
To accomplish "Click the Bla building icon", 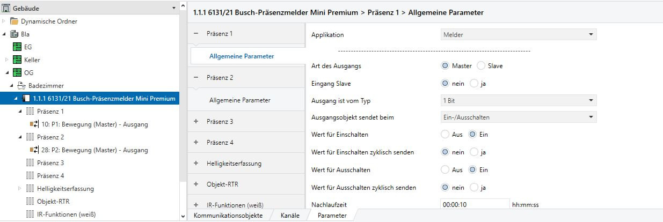I will click(14, 34).
